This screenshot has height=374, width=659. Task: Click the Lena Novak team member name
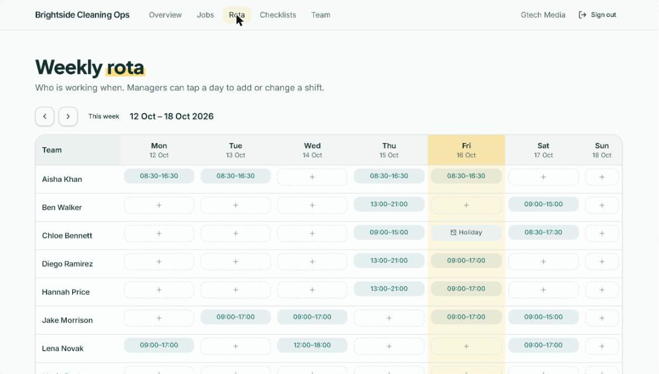[63, 348]
